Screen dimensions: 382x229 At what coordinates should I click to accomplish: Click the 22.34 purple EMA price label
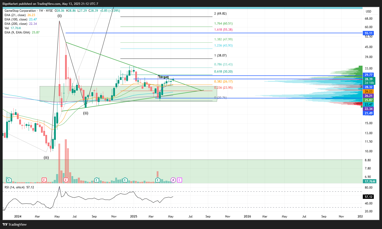click(368, 109)
